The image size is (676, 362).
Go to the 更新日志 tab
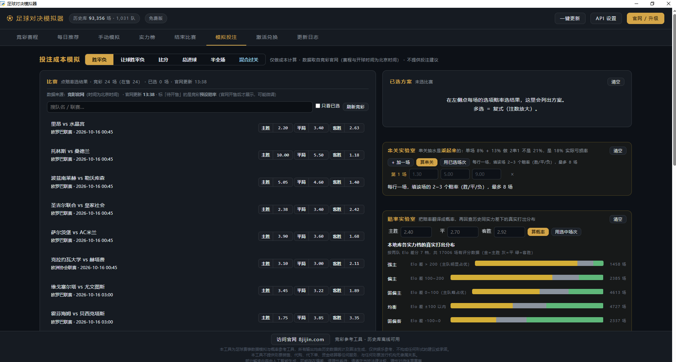coord(308,37)
